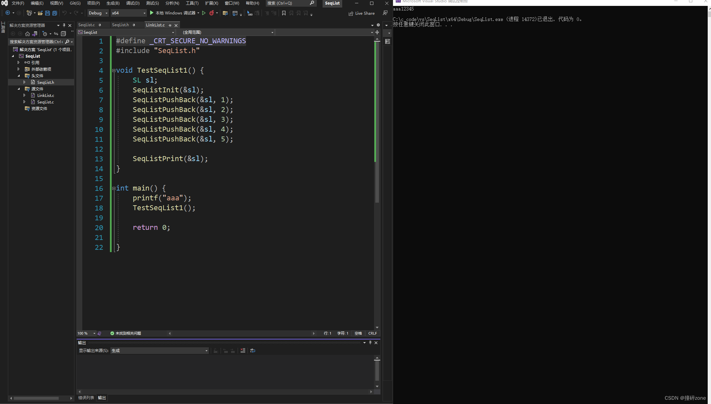Click the Hot Reload flame icon
Image resolution: width=711 pixels, height=404 pixels.
tap(212, 13)
